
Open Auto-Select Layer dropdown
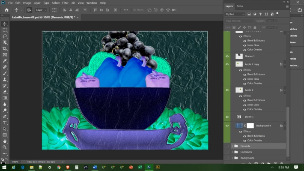(x=41, y=10)
